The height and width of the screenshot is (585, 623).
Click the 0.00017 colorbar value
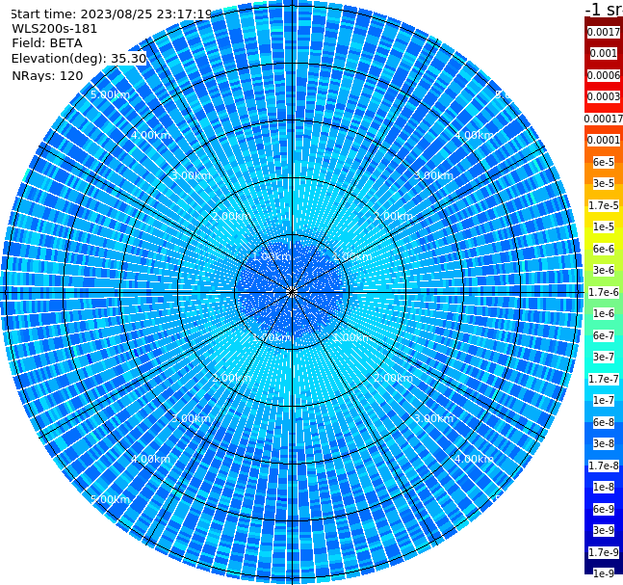pyautogui.click(x=604, y=119)
